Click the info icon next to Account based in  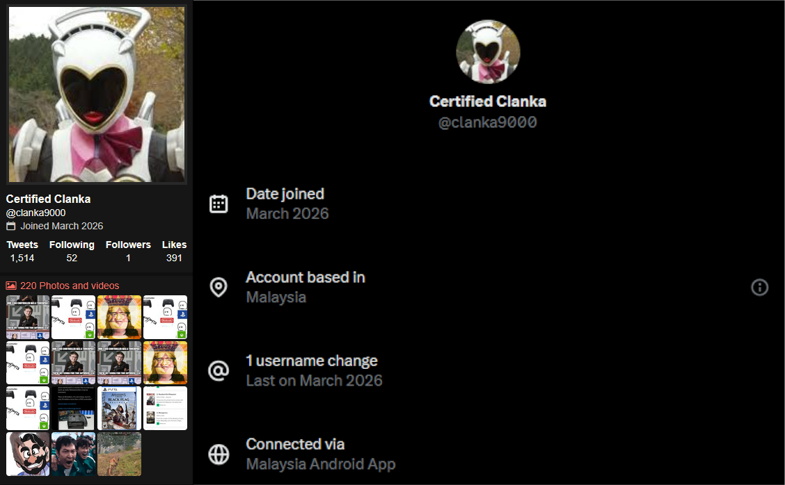tap(759, 287)
